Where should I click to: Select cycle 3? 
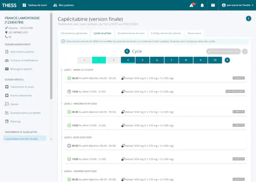(113, 60)
